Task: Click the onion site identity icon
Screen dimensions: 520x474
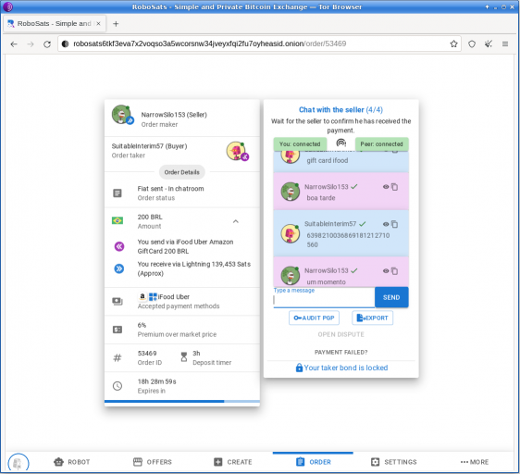Action: (66, 44)
